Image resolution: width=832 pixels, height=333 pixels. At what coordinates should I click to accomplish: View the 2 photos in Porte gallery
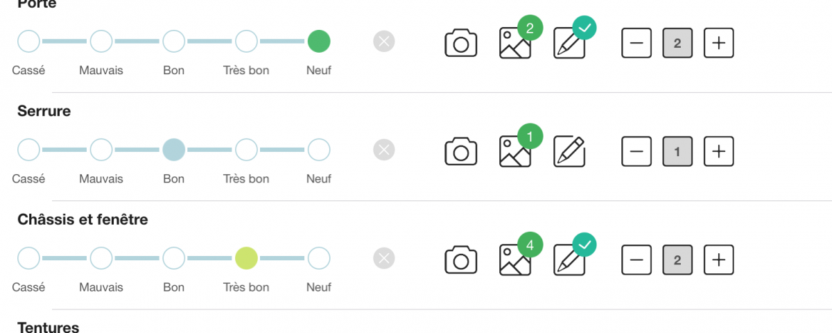click(516, 42)
